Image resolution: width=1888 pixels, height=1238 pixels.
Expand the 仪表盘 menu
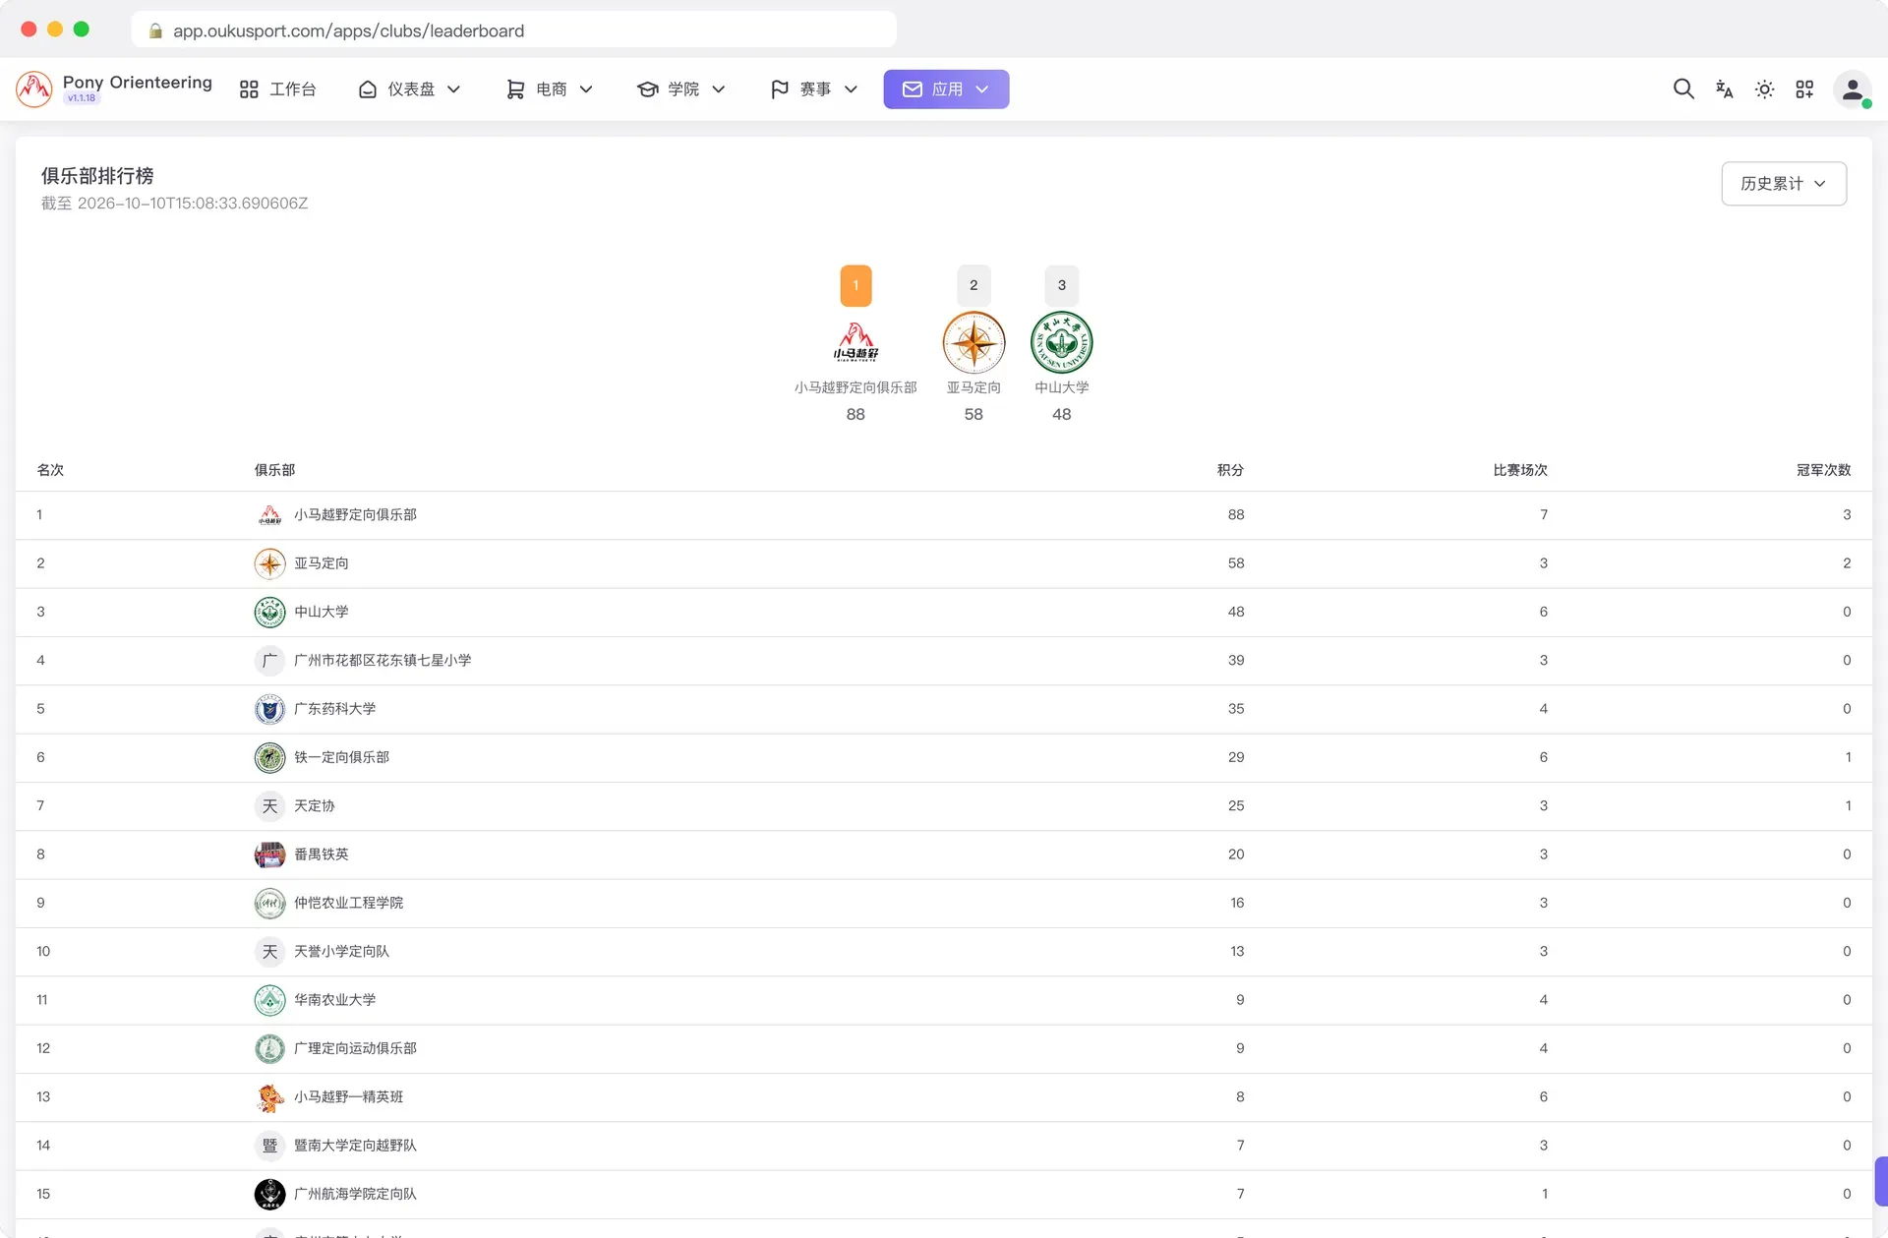coord(410,89)
